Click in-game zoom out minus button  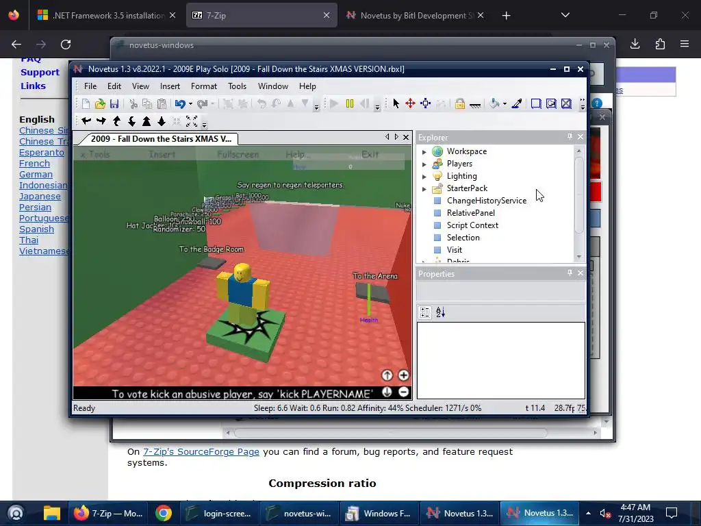click(403, 392)
